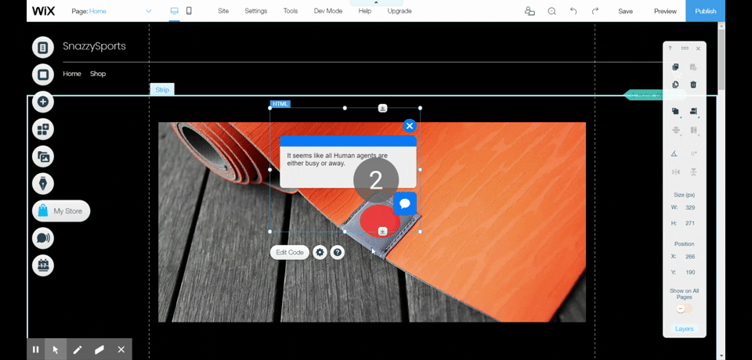The image size is (752, 360).
Task: Open the Upgrade menu
Action: 399,11
